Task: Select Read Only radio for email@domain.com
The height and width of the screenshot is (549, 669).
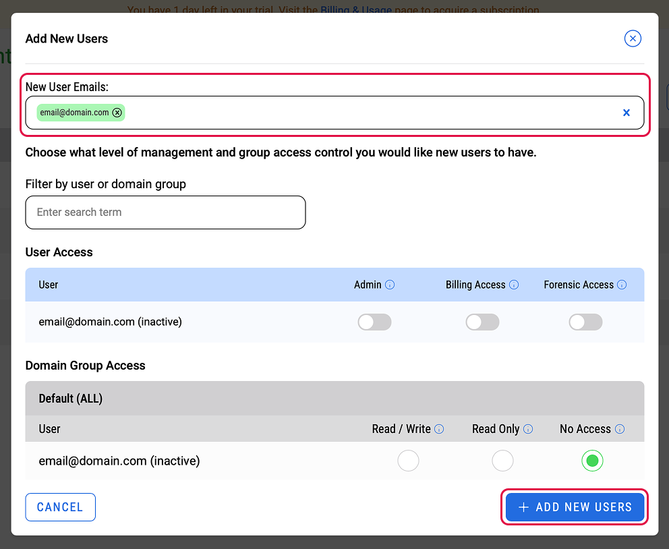Action: 502,461
